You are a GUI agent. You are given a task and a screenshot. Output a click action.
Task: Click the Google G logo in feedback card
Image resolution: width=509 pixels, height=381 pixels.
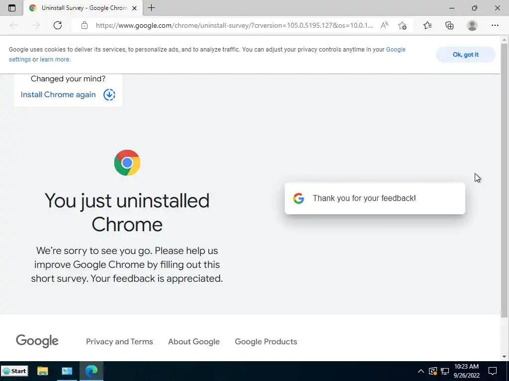(x=298, y=198)
